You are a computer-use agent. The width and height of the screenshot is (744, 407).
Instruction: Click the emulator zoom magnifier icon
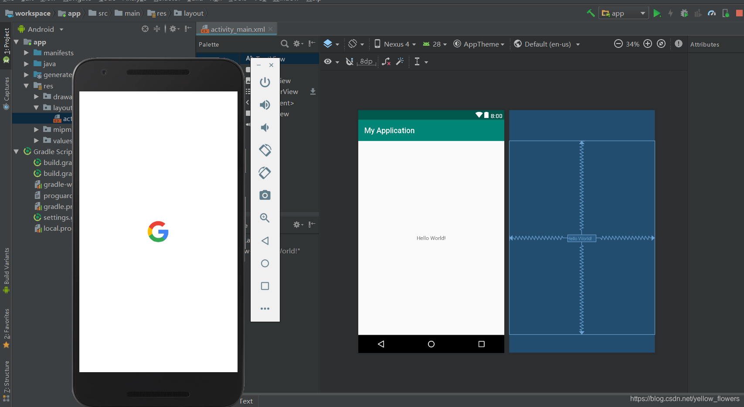[x=265, y=218]
